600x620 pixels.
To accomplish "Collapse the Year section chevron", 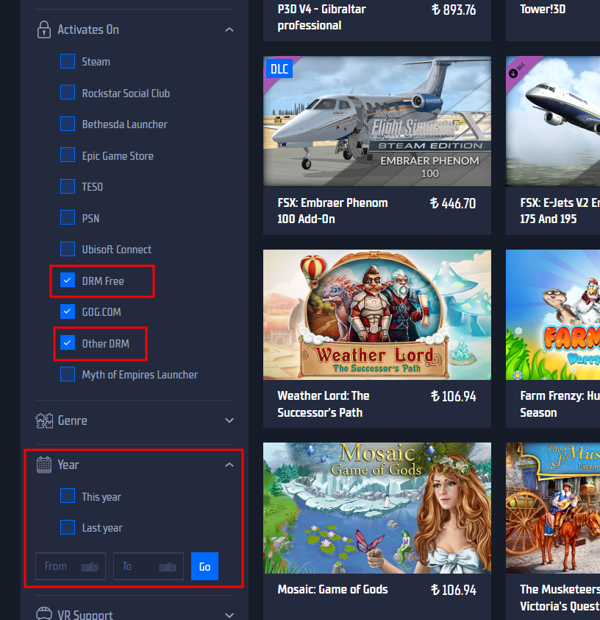I will (229, 465).
